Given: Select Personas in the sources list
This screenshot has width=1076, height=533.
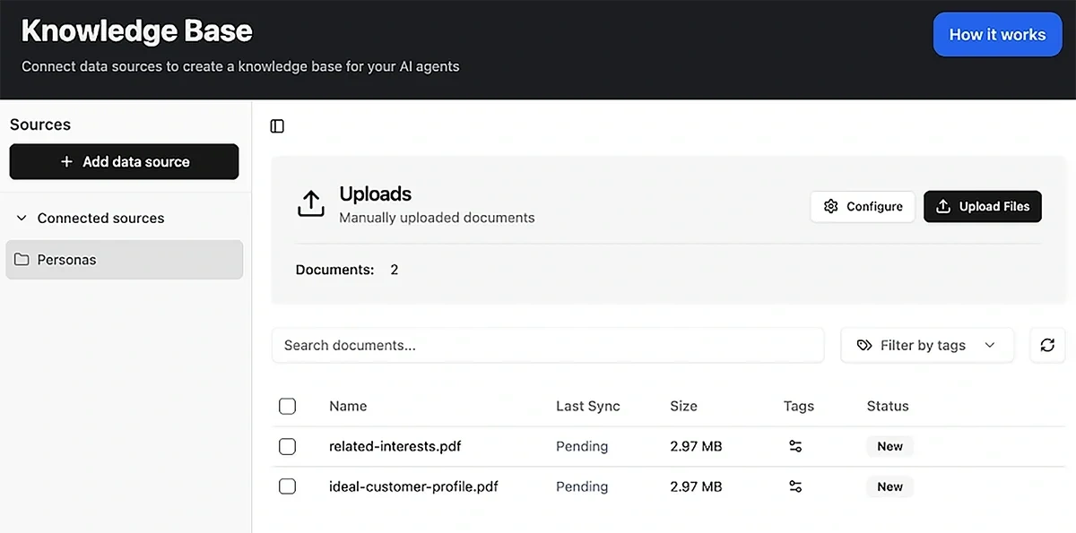Looking at the screenshot, I should pos(124,260).
